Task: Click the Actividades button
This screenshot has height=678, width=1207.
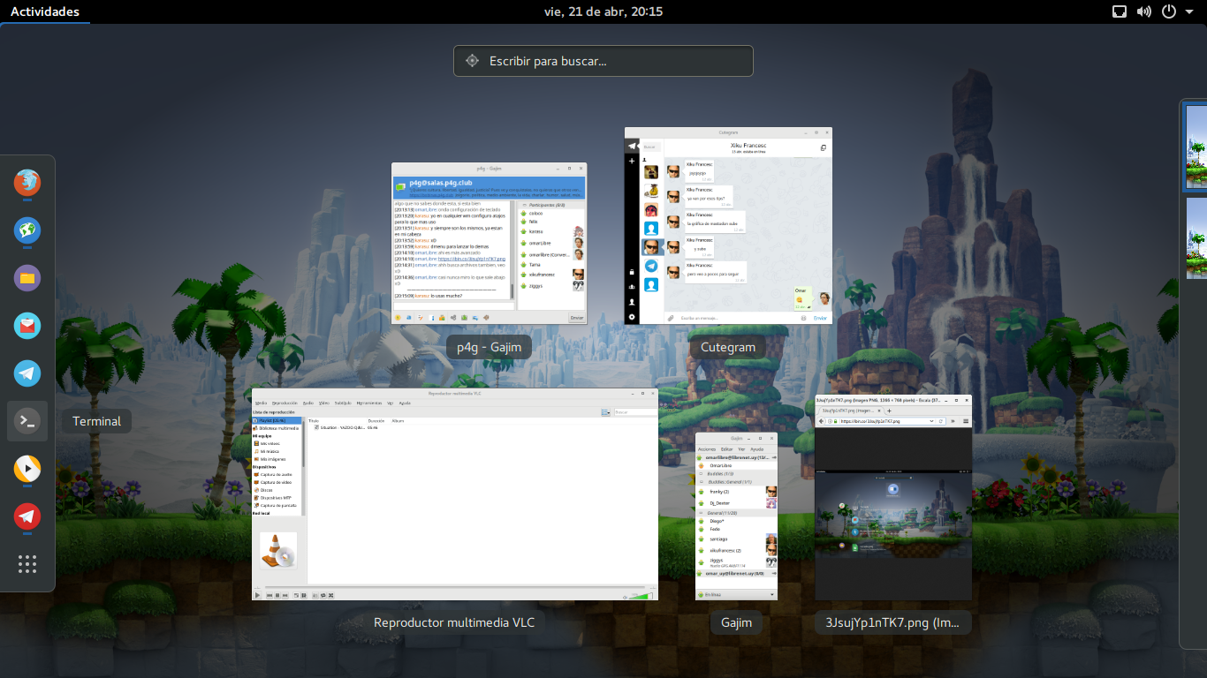Action: click(x=44, y=11)
